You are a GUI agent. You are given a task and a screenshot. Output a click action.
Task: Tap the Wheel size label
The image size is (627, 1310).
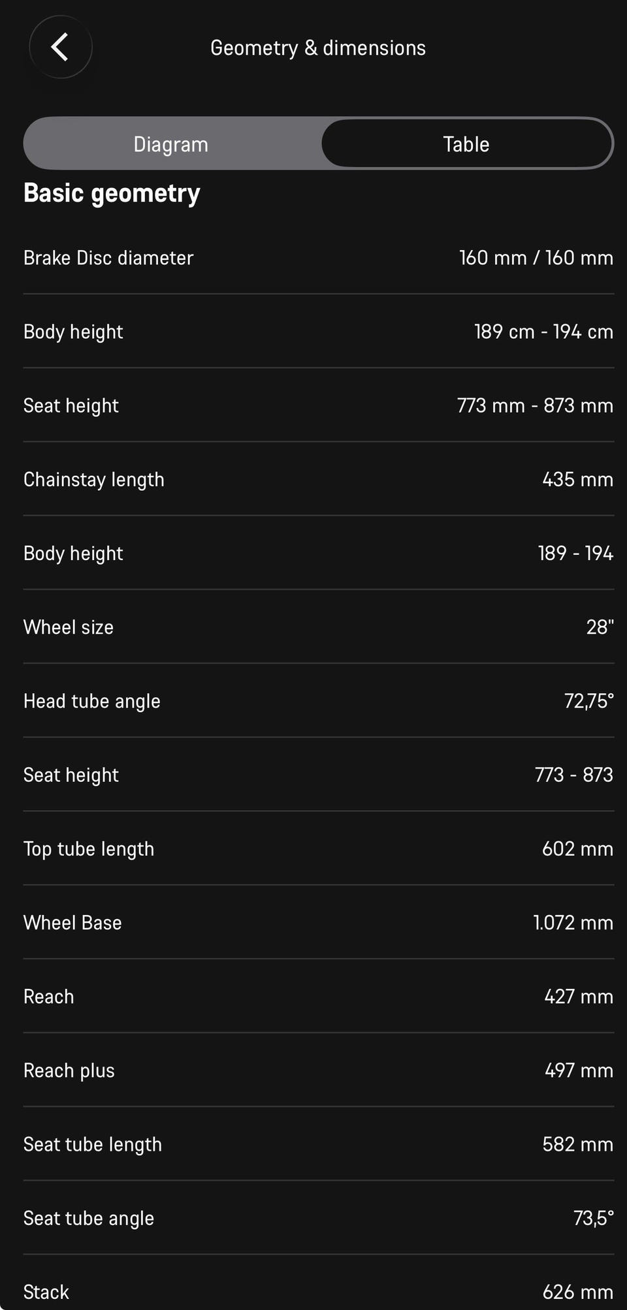click(x=69, y=627)
